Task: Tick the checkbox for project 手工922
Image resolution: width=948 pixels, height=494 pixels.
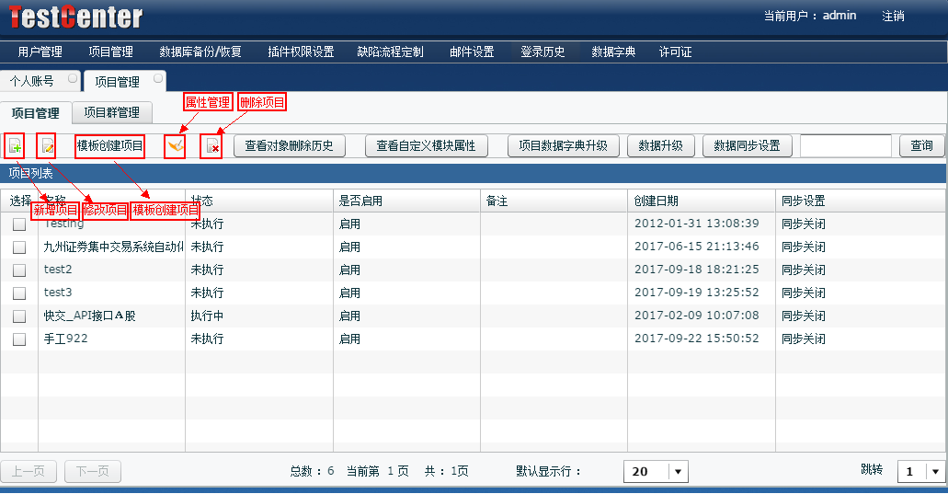Action: click(19, 339)
